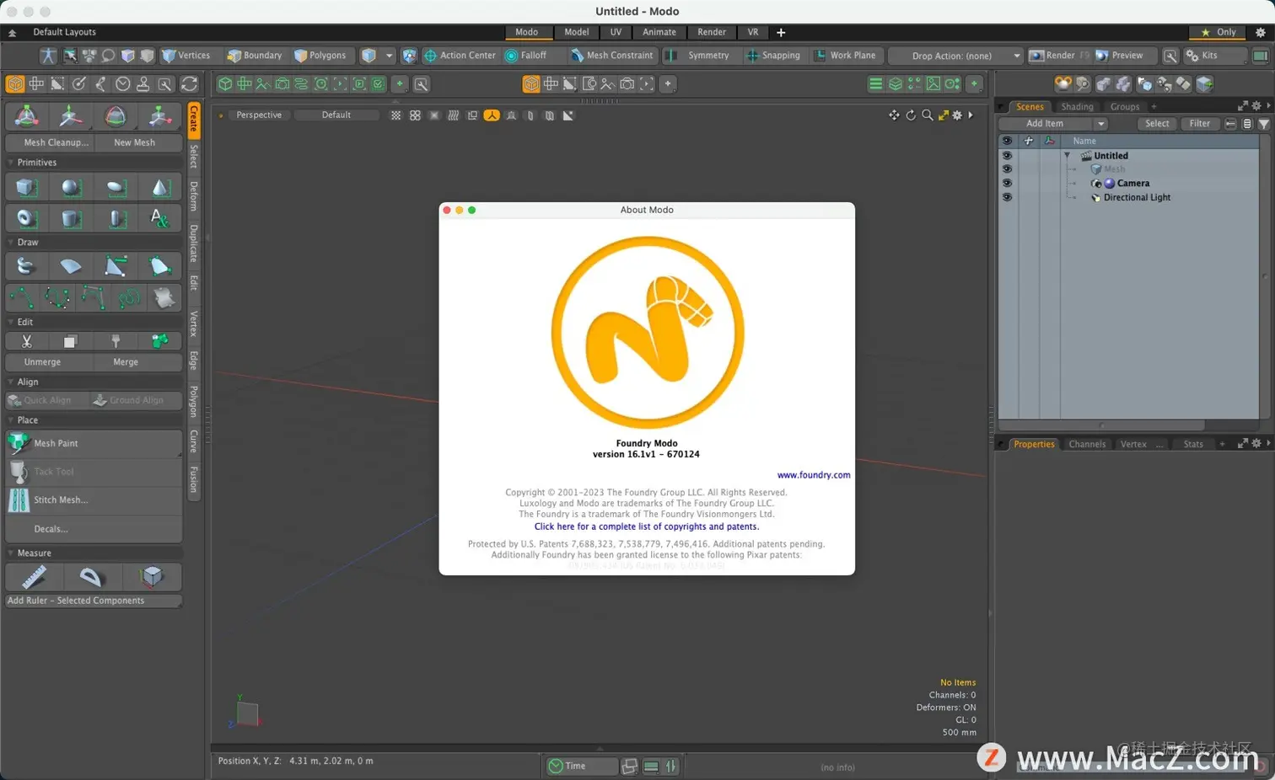Select the Cone primitive tool

tap(160, 187)
